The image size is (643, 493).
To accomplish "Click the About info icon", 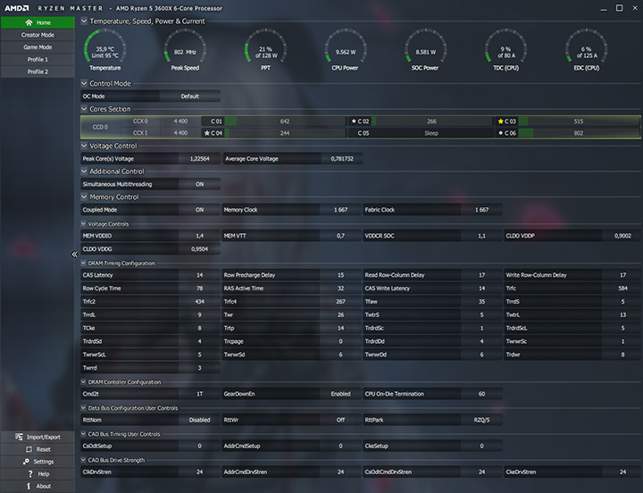I will (29, 486).
